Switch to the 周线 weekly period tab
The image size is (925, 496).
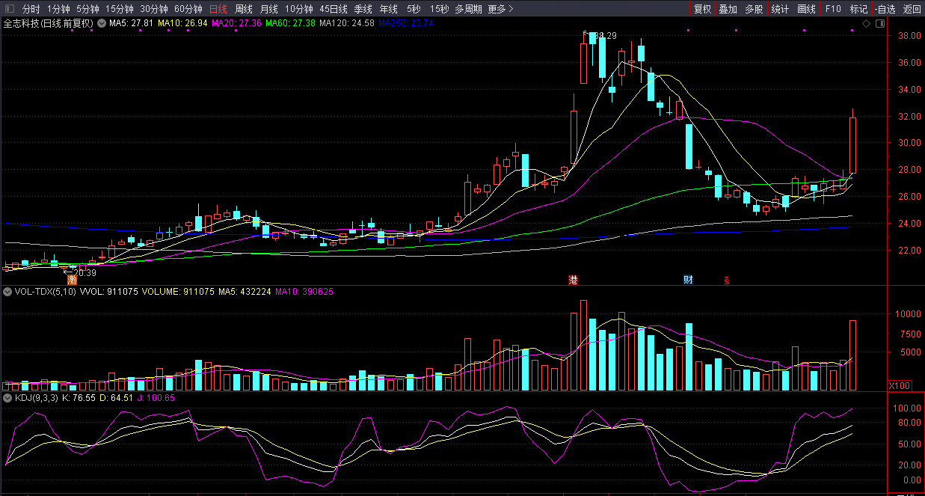(244, 10)
